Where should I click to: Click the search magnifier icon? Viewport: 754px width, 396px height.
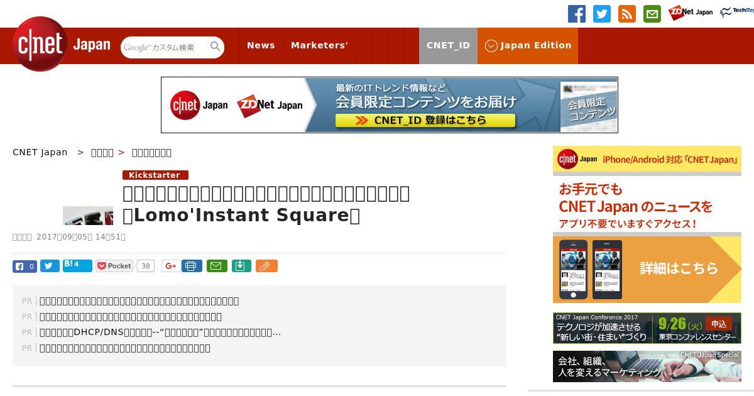tap(216, 47)
